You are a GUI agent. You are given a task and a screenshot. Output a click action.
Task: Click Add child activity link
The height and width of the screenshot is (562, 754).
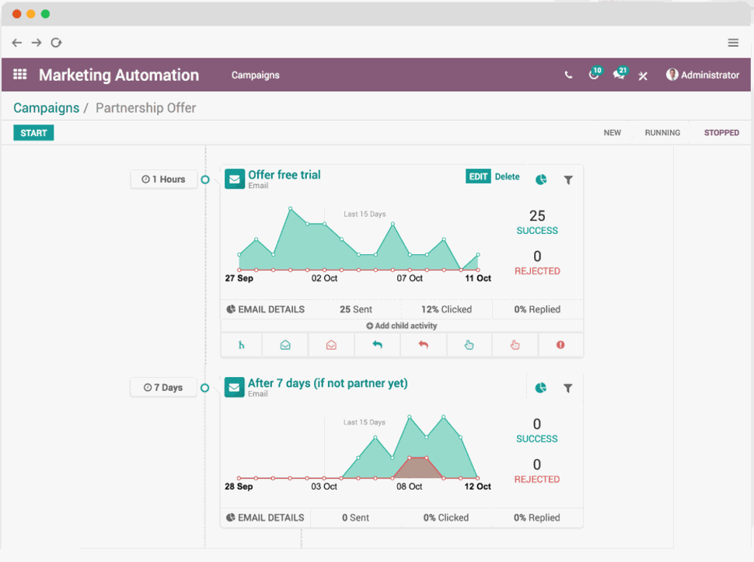click(402, 326)
